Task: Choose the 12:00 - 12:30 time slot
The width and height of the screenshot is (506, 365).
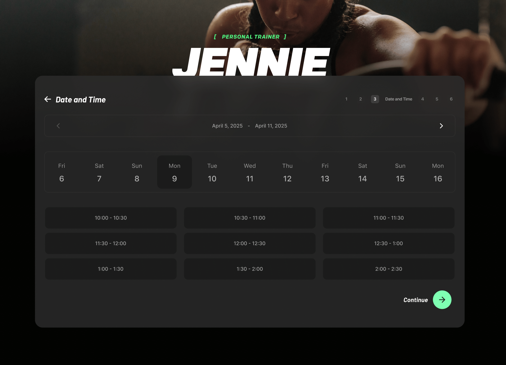Action: (250, 243)
